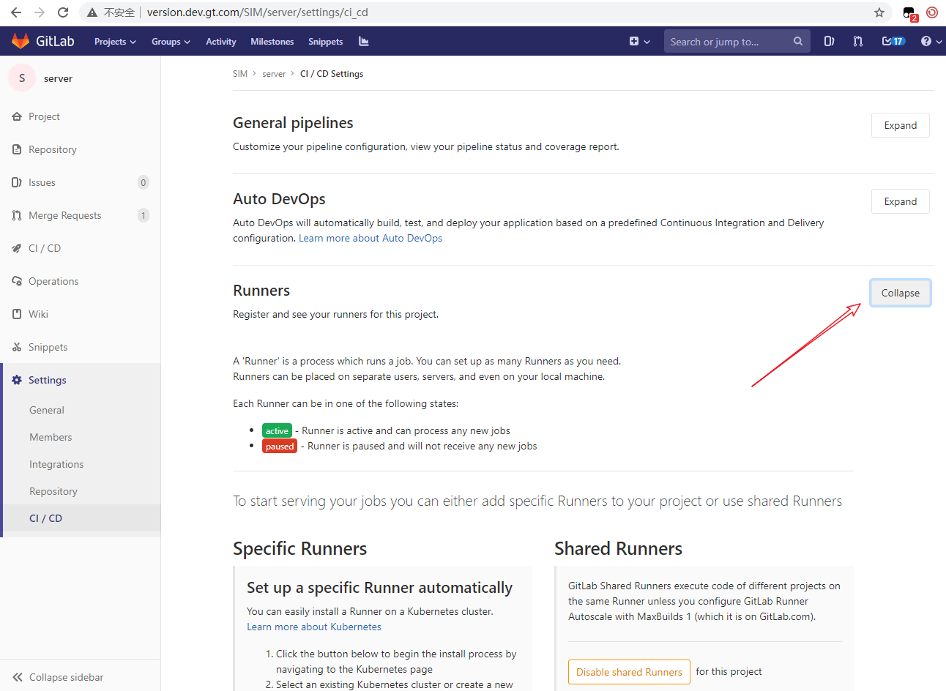Click the browser address bar URL
946x691 pixels.
[257, 12]
